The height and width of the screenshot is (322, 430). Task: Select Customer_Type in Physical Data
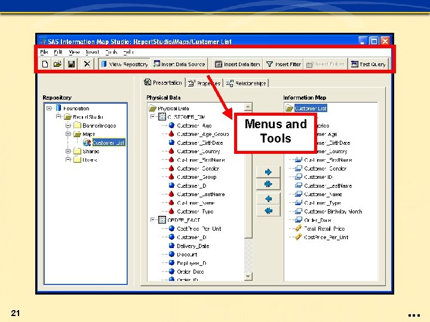pyautogui.click(x=195, y=212)
